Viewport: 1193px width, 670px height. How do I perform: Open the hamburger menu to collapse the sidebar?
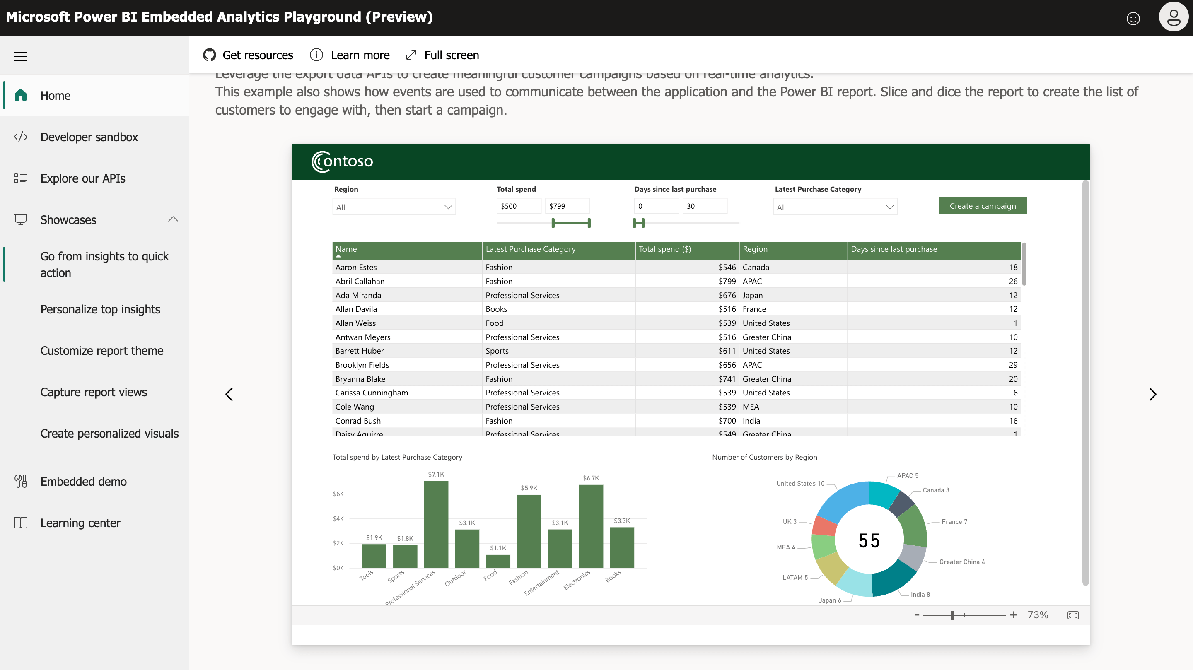pyautogui.click(x=21, y=56)
